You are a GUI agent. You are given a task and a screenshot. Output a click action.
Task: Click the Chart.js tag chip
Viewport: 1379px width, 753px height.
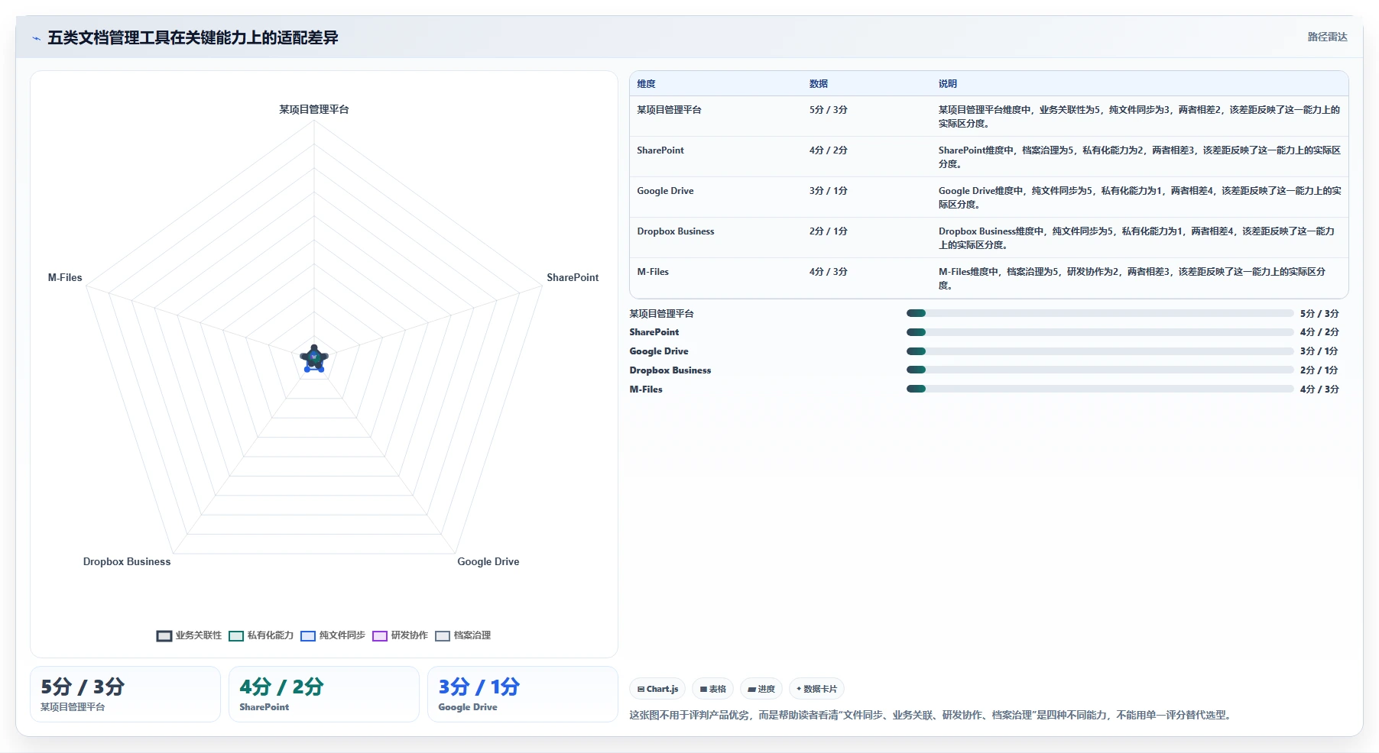coord(657,689)
